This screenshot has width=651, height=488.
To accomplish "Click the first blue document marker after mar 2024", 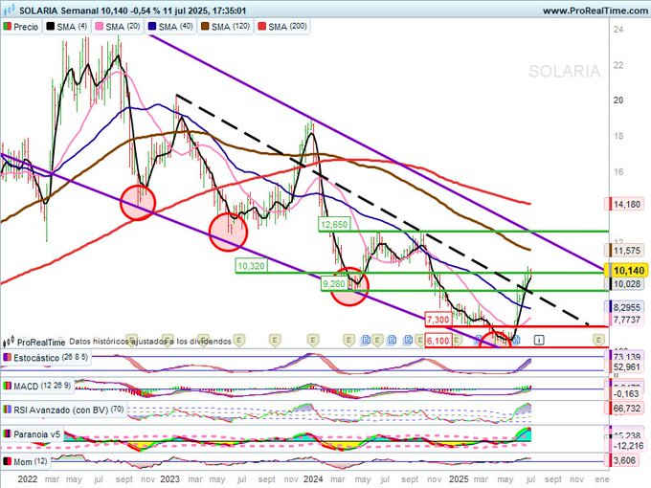I will pyautogui.click(x=366, y=341).
